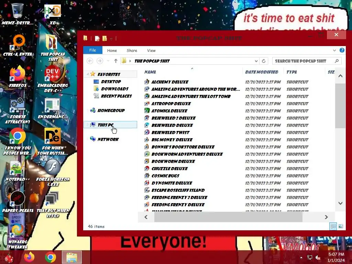Click the New Folder quick access icon
This screenshot has width=352, height=264.
104,38
